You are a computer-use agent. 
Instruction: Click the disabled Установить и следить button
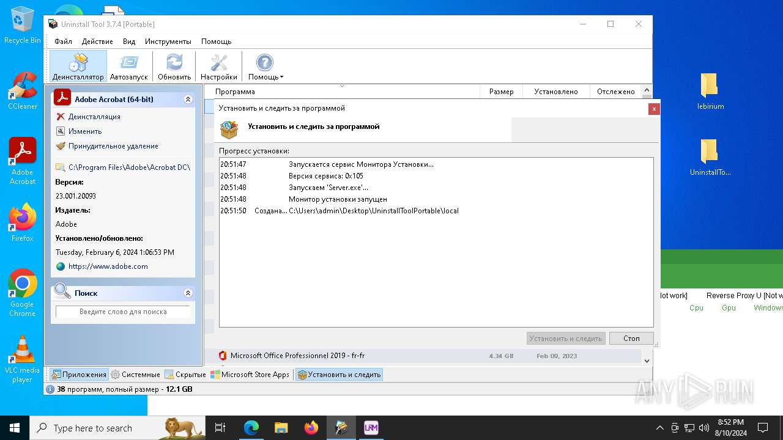(x=566, y=339)
